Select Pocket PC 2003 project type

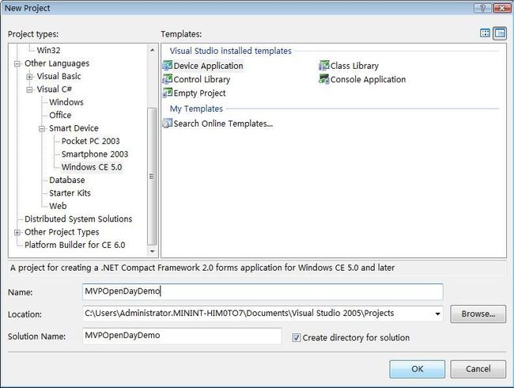click(90, 141)
